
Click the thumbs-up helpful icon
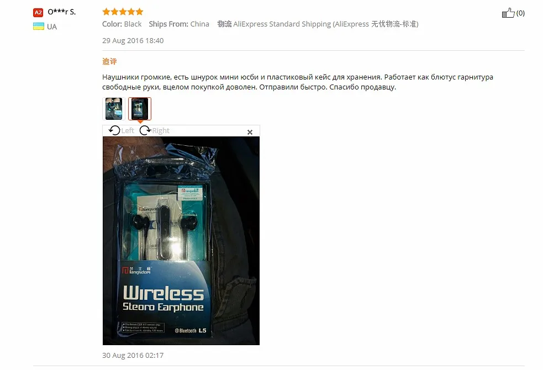click(x=508, y=13)
